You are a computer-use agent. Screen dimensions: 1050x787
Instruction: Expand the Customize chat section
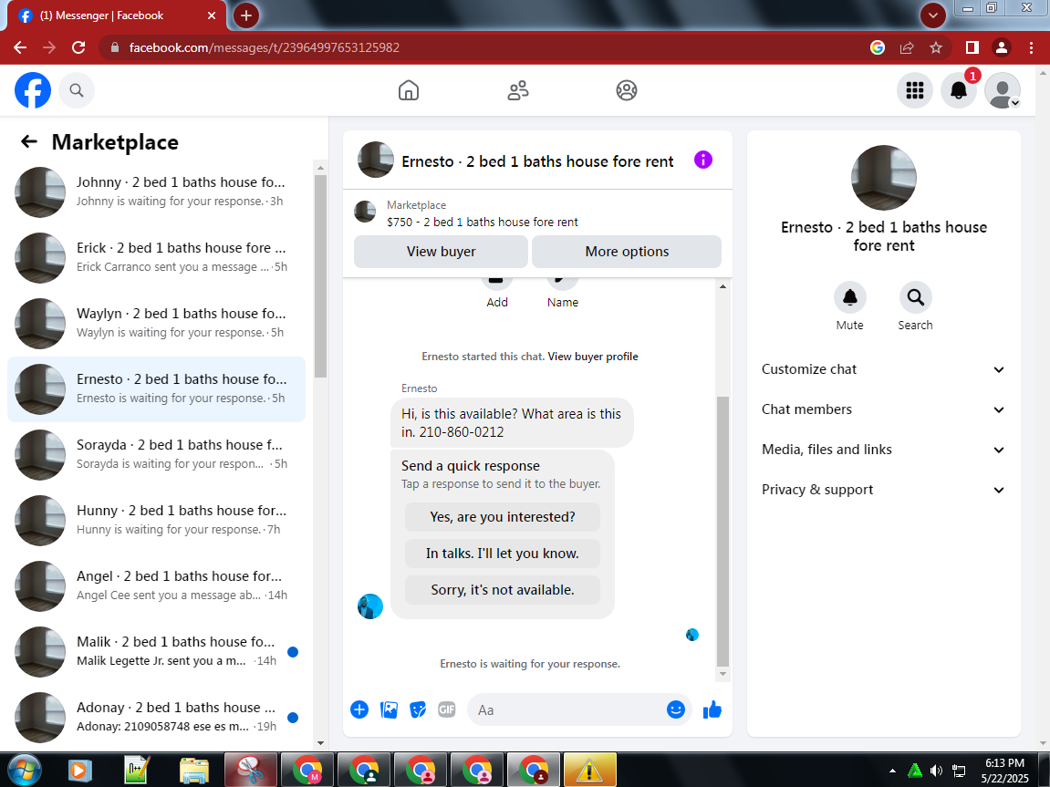click(883, 369)
